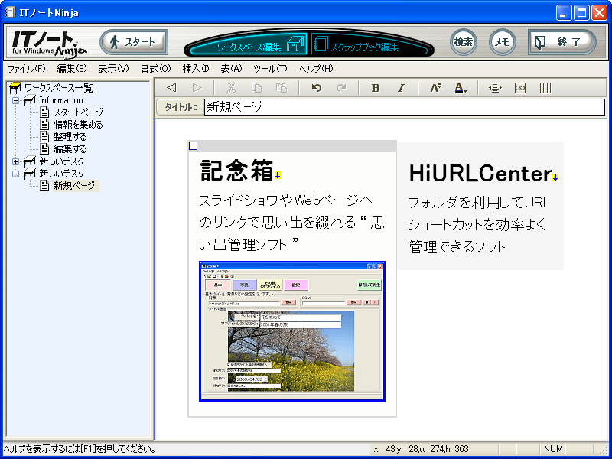Open the 検索 round button
This screenshot has width=612, height=459.
pyautogui.click(x=464, y=42)
